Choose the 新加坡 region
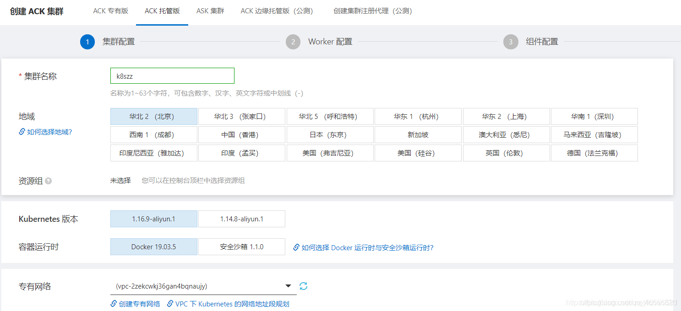 click(418, 135)
